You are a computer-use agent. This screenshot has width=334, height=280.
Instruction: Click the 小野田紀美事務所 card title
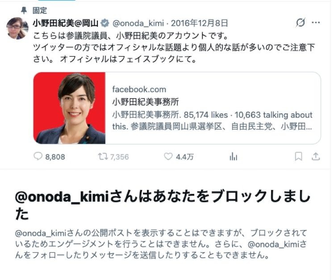click(x=146, y=102)
